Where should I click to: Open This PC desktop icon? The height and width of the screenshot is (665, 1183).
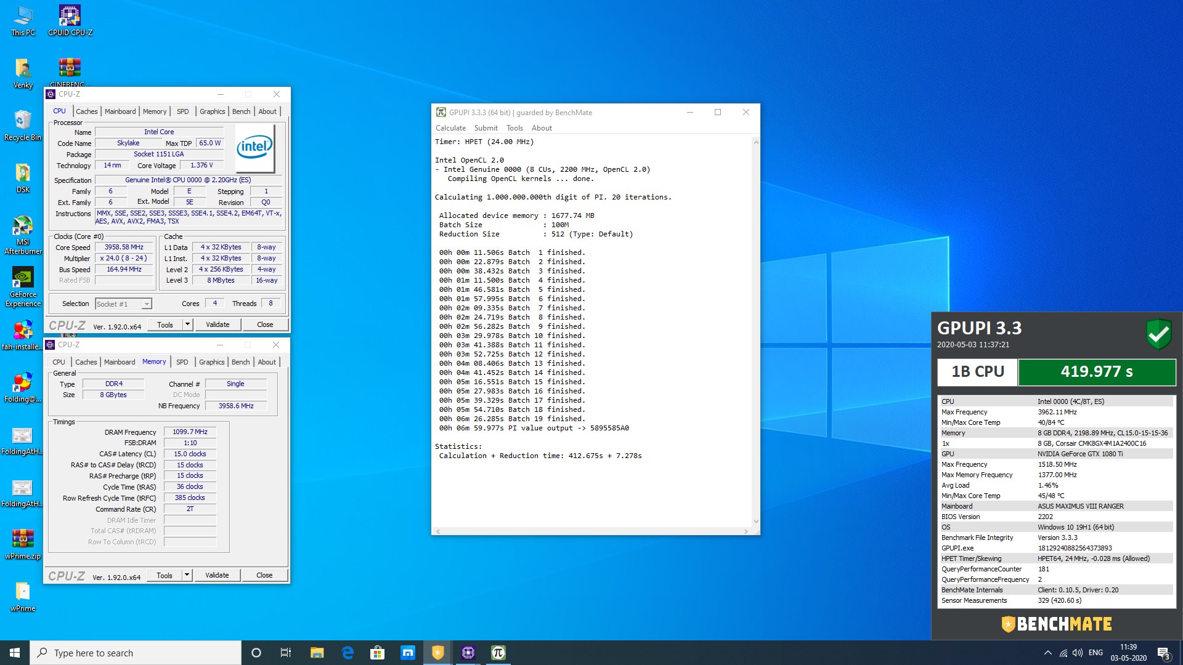pos(23,21)
